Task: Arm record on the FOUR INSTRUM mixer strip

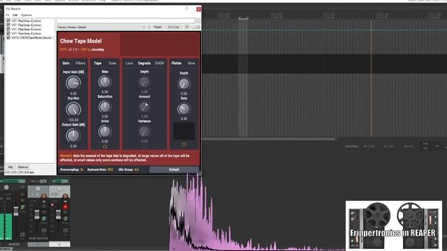Action: point(43,197)
